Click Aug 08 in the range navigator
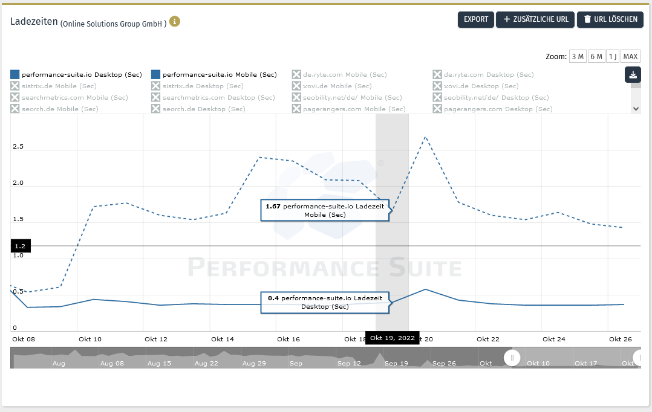The height and width of the screenshot is (412, 652). click(x=112, y=364)
